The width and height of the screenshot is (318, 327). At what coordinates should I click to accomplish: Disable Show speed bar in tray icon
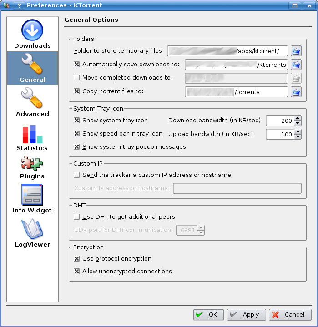coord(77,134)
